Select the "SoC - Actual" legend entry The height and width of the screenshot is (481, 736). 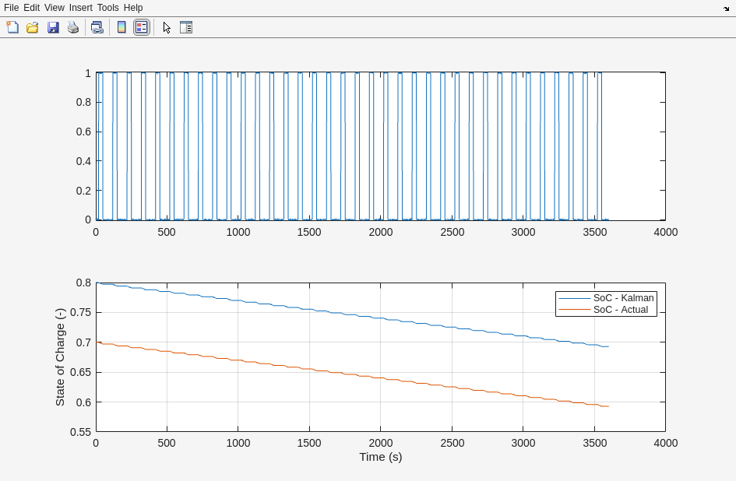click(620, 310)
